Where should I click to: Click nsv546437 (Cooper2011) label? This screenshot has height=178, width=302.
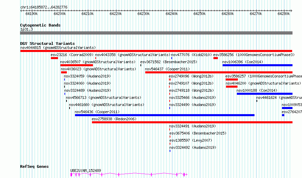pos(167,69)
